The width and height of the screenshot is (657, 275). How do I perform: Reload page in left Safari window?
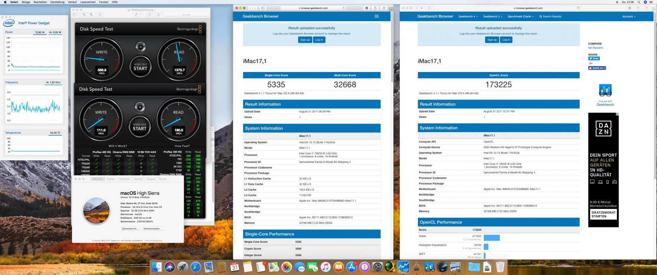344,8
